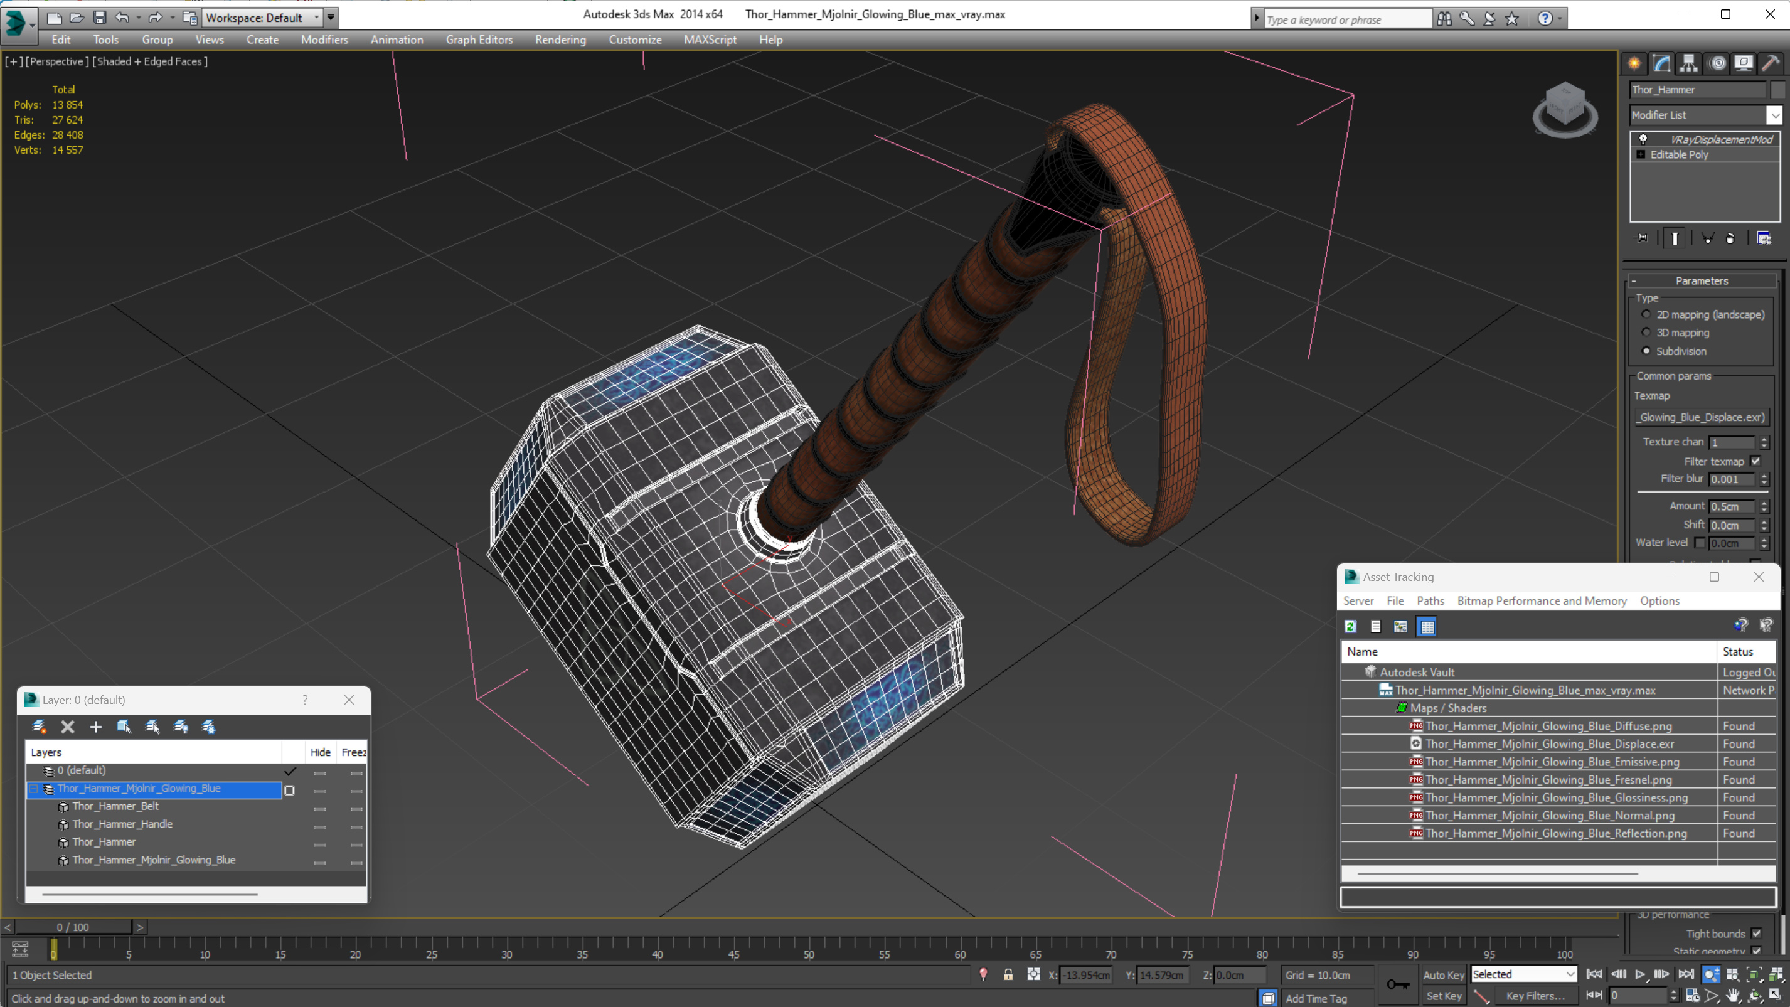Click Layer dialog horizontal scrollbar
The width and height of the screenshot is (1790, 1007).
149,893
